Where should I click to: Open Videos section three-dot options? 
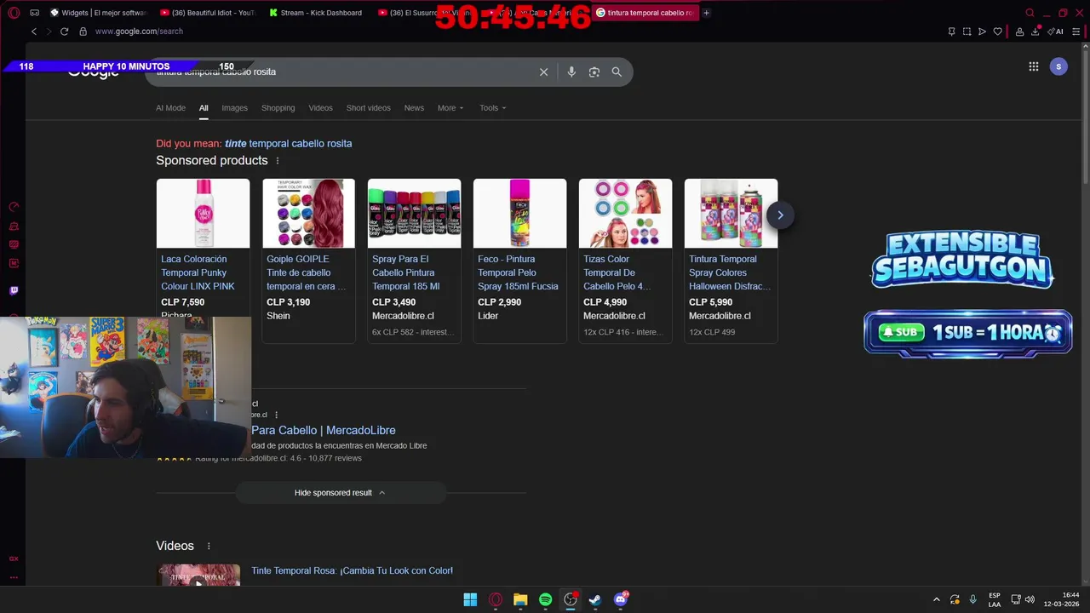pyautogui.click(x=209, y=547)
